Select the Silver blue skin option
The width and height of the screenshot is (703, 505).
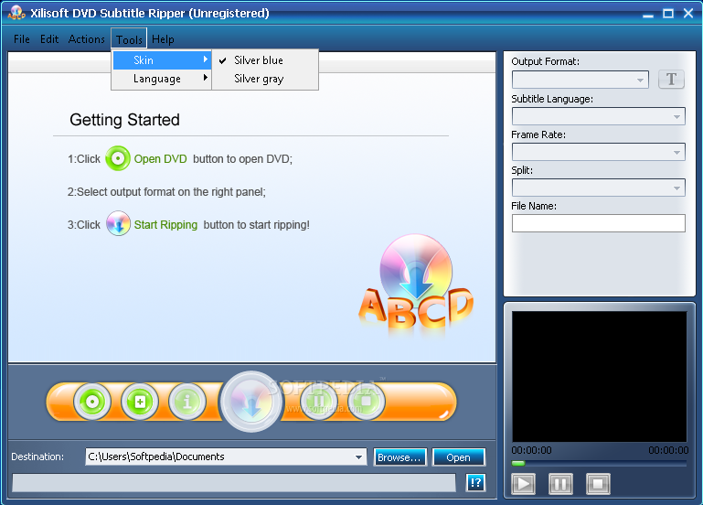[x=265, y=60]
